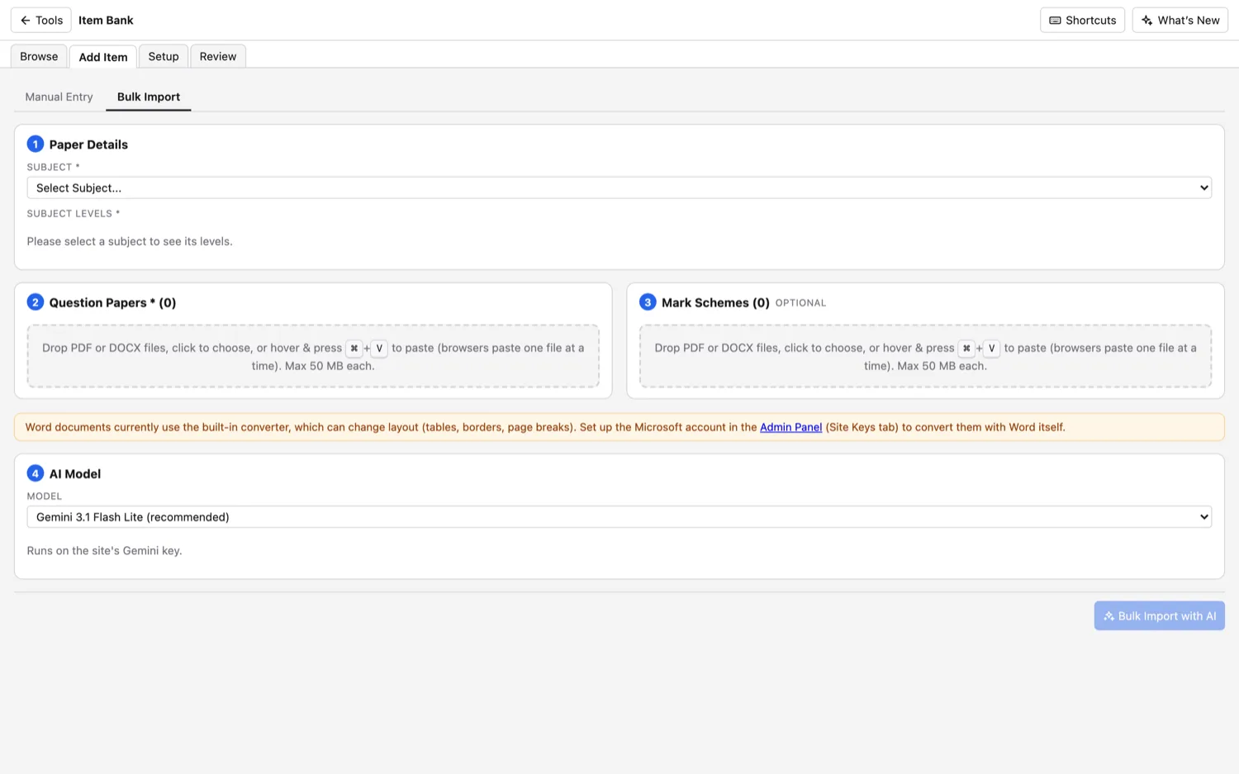Screen dimensions: 1239x774
Task: Open the What's New button
Action: point(1180,20)
